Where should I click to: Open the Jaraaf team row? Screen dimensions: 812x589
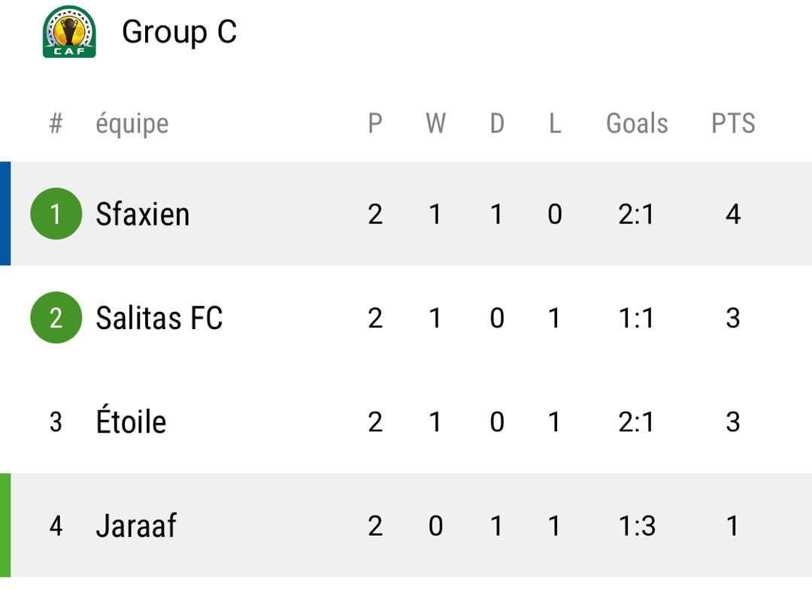406,525
